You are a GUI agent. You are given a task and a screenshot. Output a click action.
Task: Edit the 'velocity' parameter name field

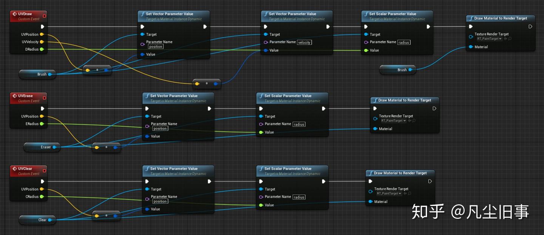tap(304, 42)
